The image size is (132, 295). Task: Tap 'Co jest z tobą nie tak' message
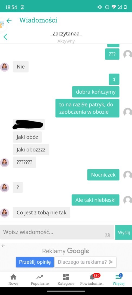click(42, 213)
